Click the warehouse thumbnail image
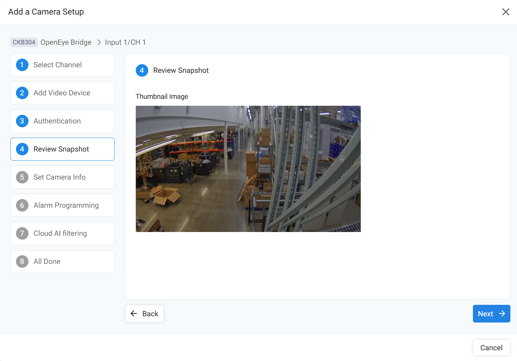The image size is (517, 361). point(248,169)
